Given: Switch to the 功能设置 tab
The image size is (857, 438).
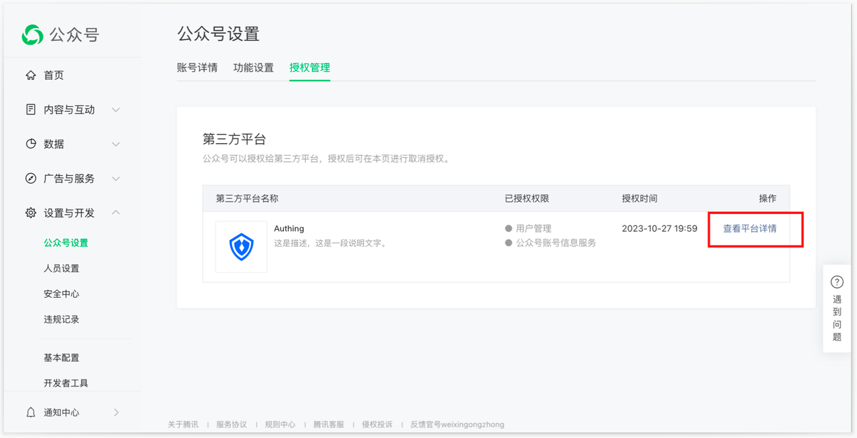Looking at the screenshot, I should coord(253,68).
